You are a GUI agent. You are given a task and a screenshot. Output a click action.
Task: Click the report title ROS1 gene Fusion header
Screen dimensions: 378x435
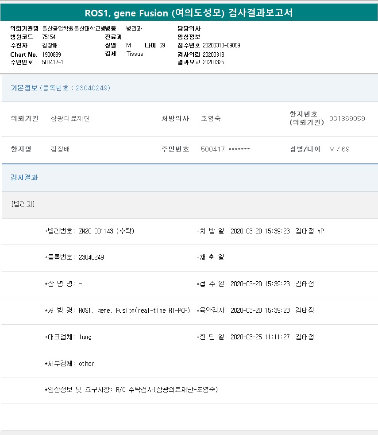(189, 13)
